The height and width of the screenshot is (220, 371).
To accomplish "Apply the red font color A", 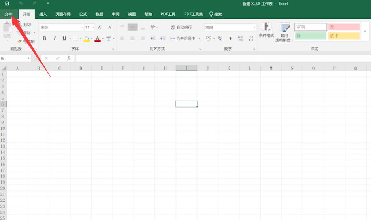I will [98, 38].
